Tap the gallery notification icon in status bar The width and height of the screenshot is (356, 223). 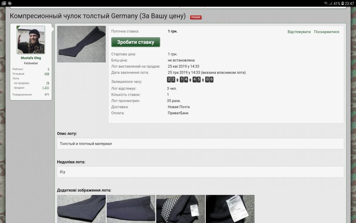[4, 3]
